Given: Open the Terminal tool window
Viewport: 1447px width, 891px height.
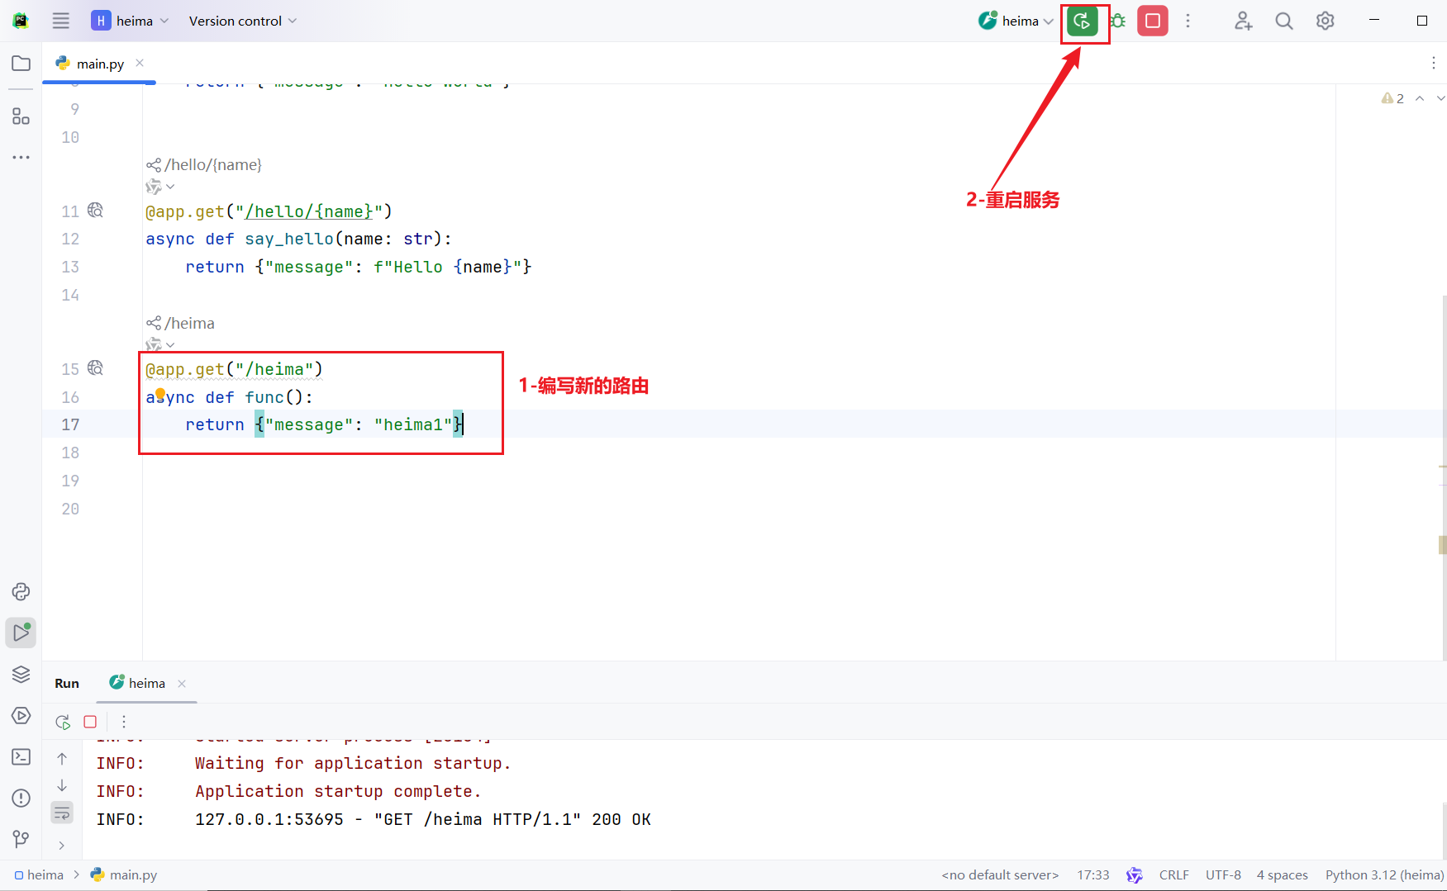Looking at the screenshot, I should [21, 756].
